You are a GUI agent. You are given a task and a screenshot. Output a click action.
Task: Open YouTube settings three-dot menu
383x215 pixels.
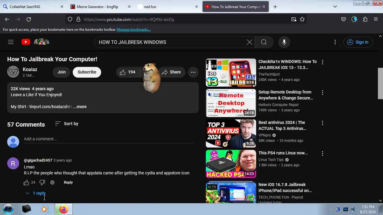[x=335, y=42]
